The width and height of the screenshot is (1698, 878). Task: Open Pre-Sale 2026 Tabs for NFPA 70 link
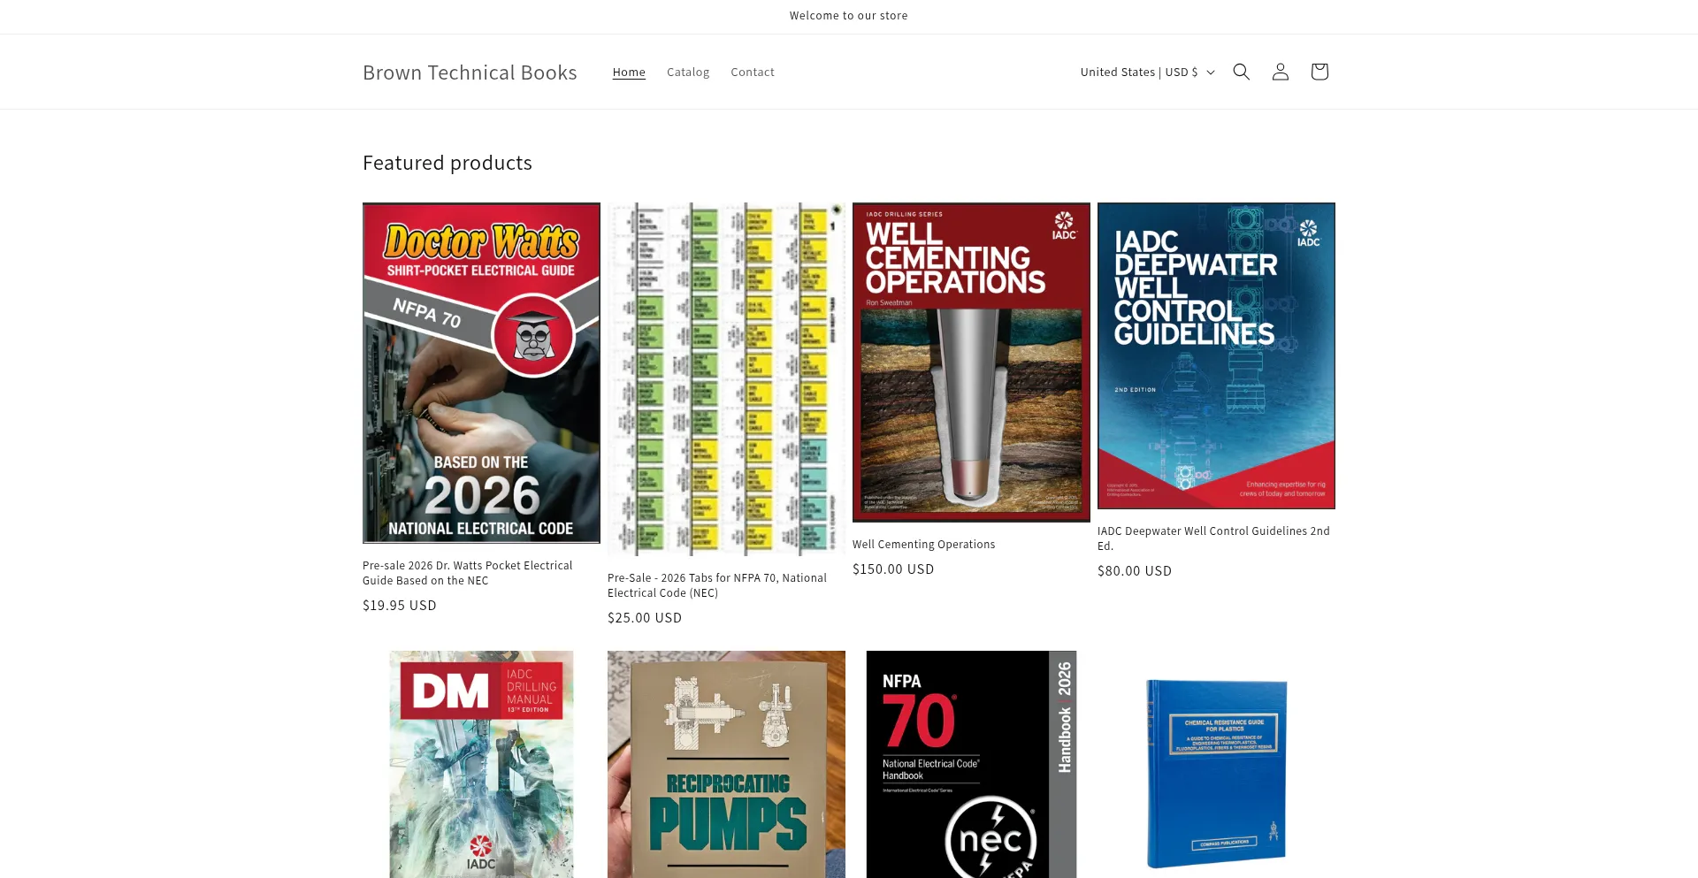(x=716, y=585)
